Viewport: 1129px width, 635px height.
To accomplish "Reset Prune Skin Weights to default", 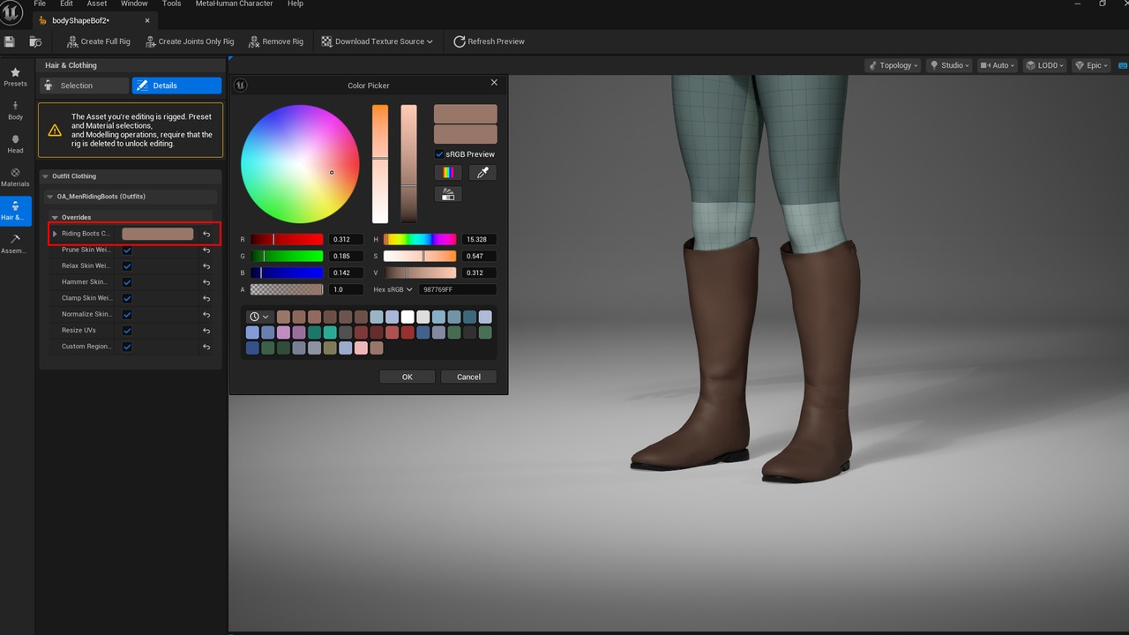I will (206, 250).
